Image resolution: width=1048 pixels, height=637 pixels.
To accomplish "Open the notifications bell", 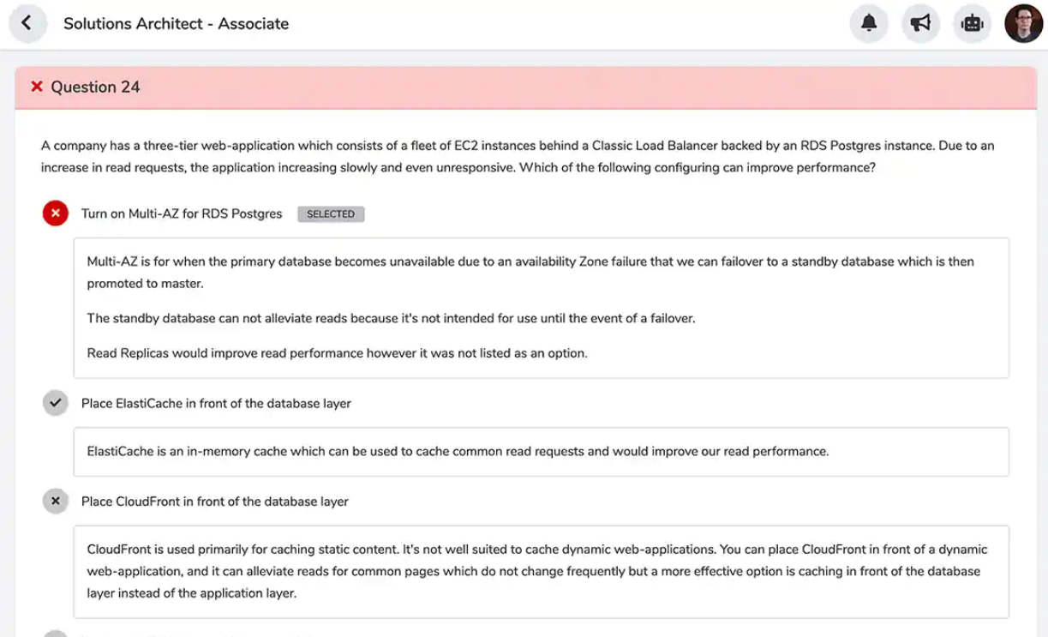I will click(x=869, y=23).
